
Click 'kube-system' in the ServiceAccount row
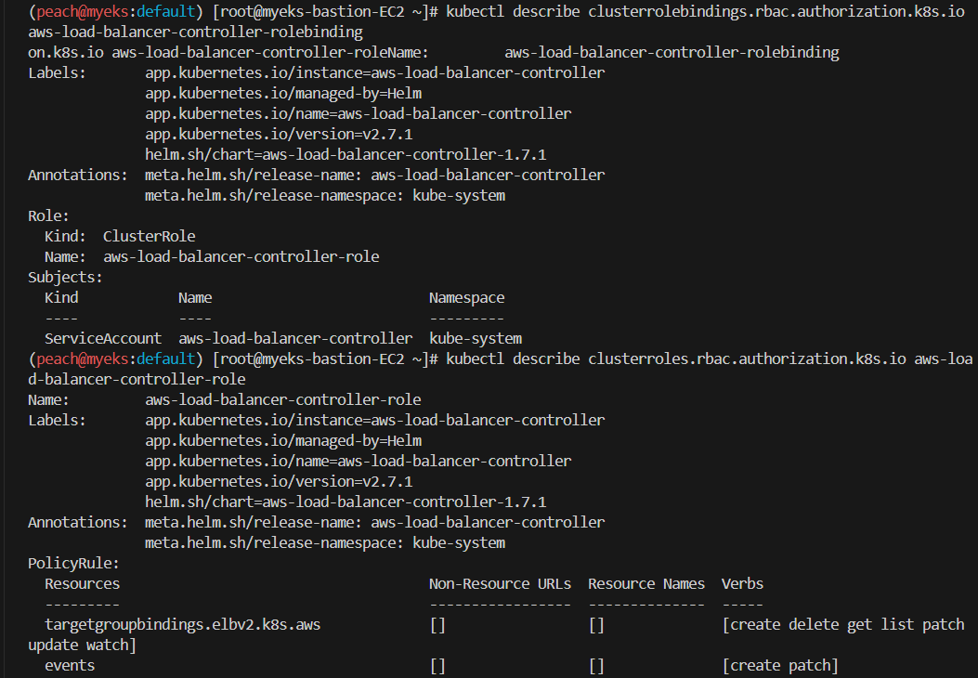(x=476, y=339)
